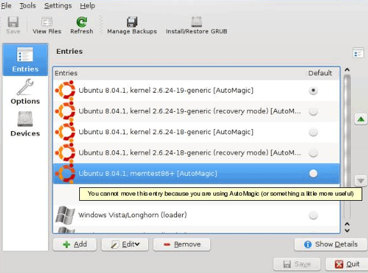Refresh the entries list

pyautogui.click(x=81, y=26)
